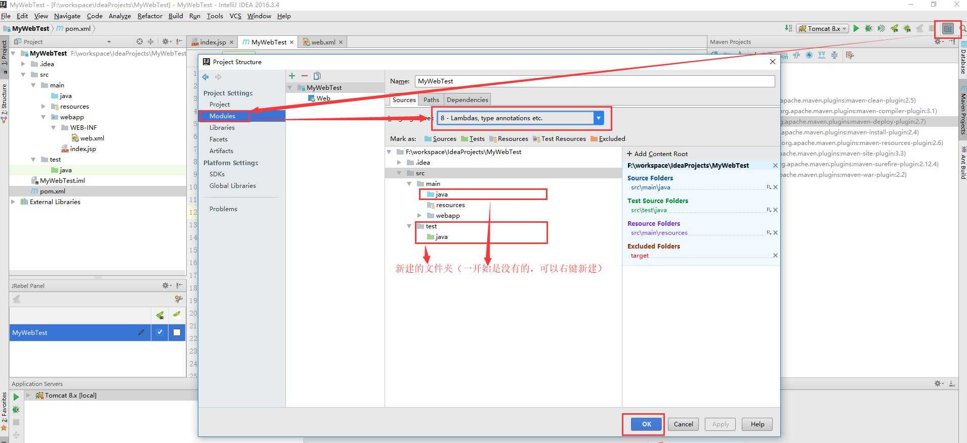This screenshot has height=443, width=967.
Task: Toggle Maven offline mode icon
Action: (797, 55)
